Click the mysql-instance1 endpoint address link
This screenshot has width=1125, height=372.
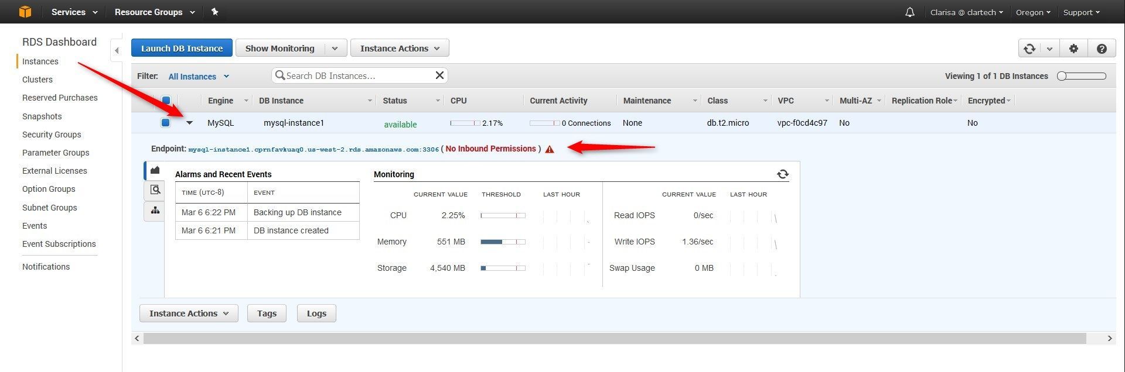coord(313,149)
